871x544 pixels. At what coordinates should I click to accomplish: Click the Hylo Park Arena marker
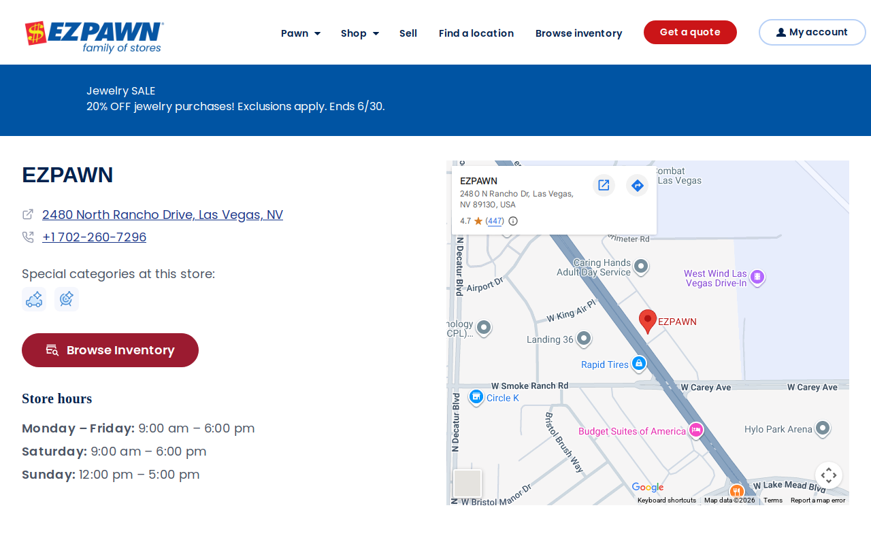coord(823,428)
